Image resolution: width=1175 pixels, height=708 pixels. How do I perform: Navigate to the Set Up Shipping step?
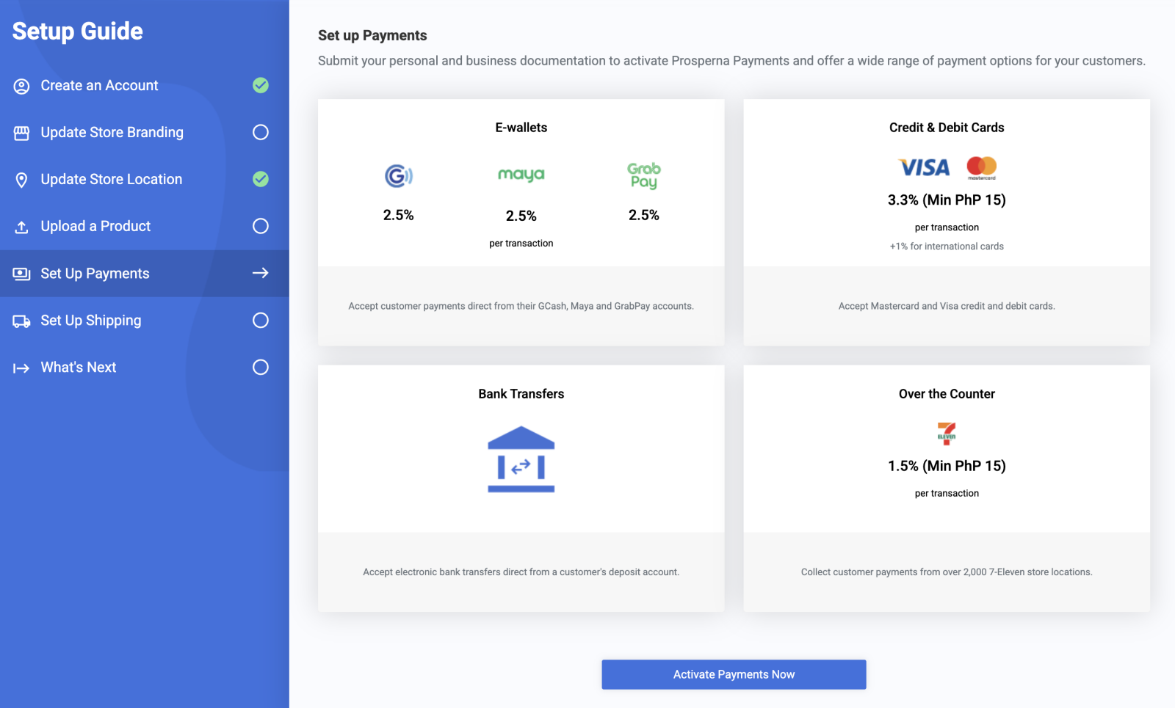click(x=145, y=321)
